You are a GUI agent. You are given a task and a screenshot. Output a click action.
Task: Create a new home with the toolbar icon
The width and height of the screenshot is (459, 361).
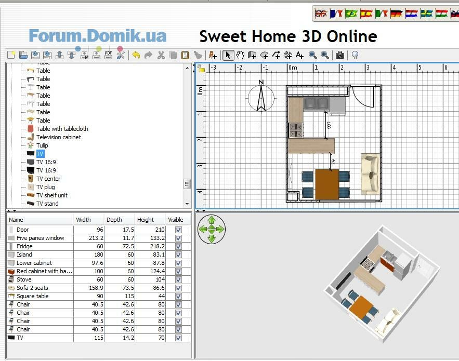(x=11, y=55)
